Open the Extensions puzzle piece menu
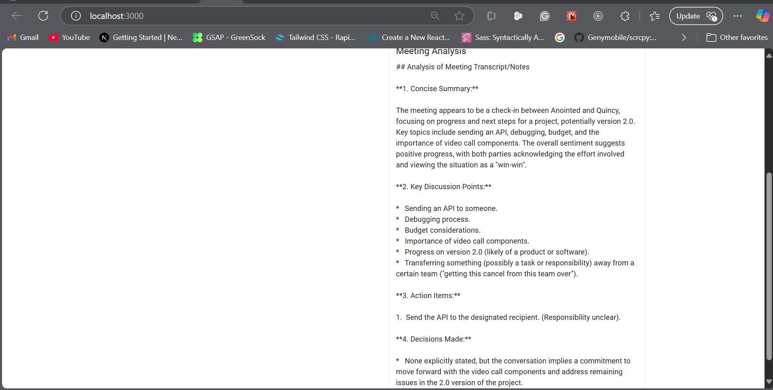This screenshot has height=390, width=773. click(x=625, y=16)
